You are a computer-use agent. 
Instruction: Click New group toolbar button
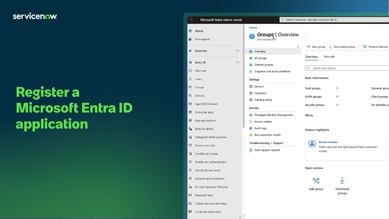pos(316,47)
